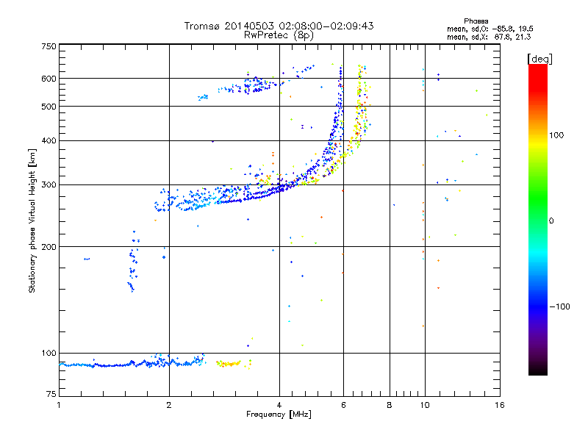Pick the red top of the colorbar
Screen dimensions: 588x441
[x=537, y=68]
